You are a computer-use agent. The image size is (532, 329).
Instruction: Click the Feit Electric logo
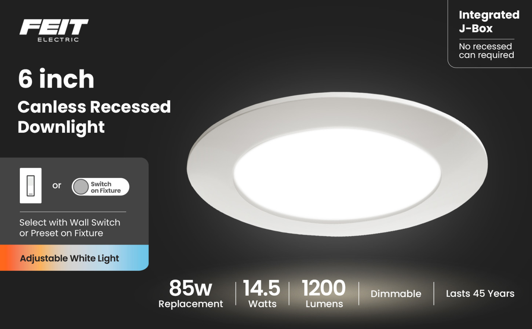coord(54,30)
